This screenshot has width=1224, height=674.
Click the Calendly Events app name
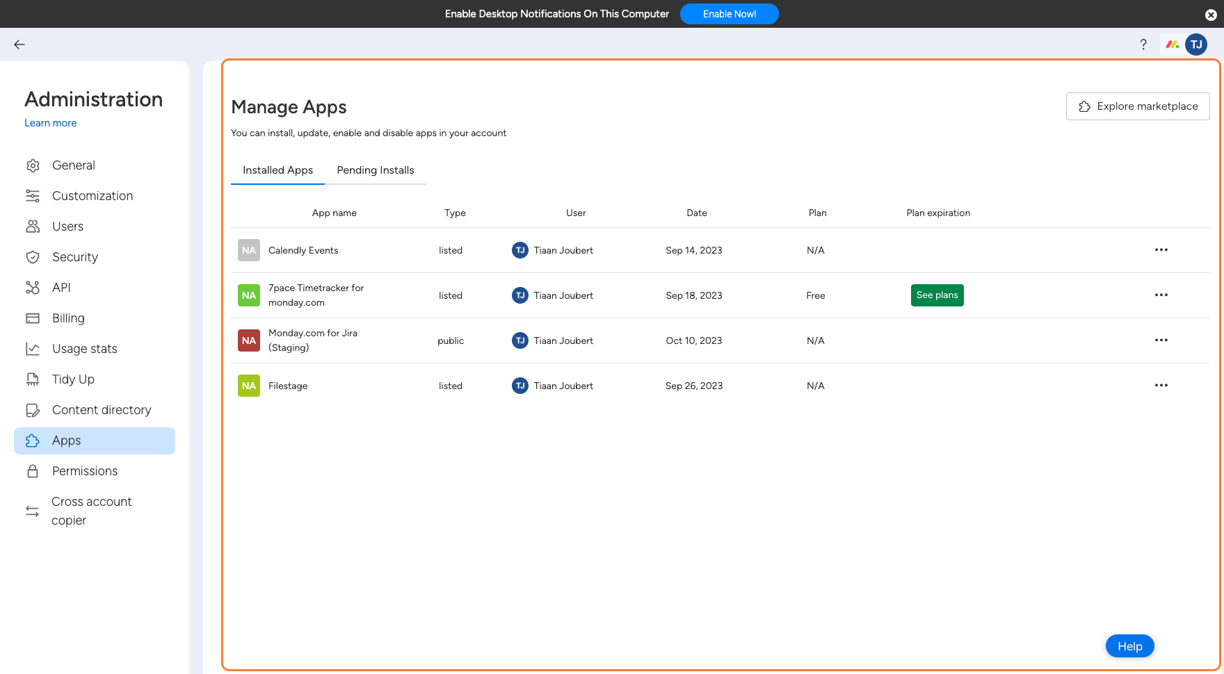coord(303,250)
